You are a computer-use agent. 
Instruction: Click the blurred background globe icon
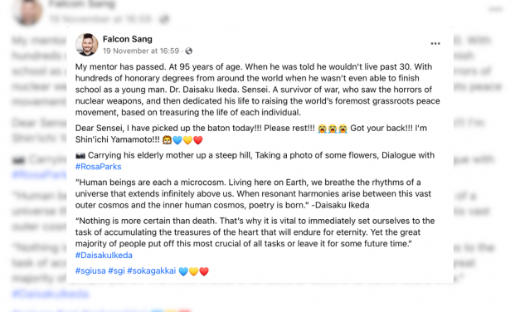pos(164,20)
